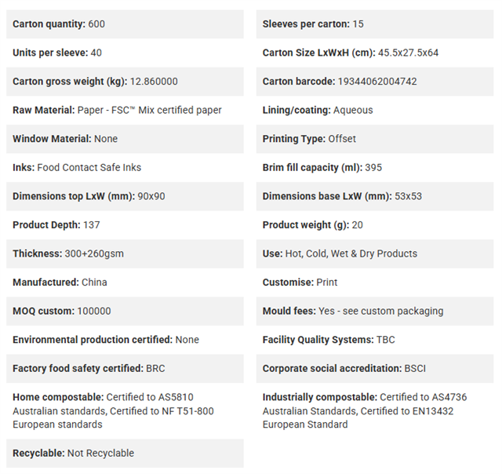Select the Printing Type Offset row
502x474 pixels.
tap(375, 139)
